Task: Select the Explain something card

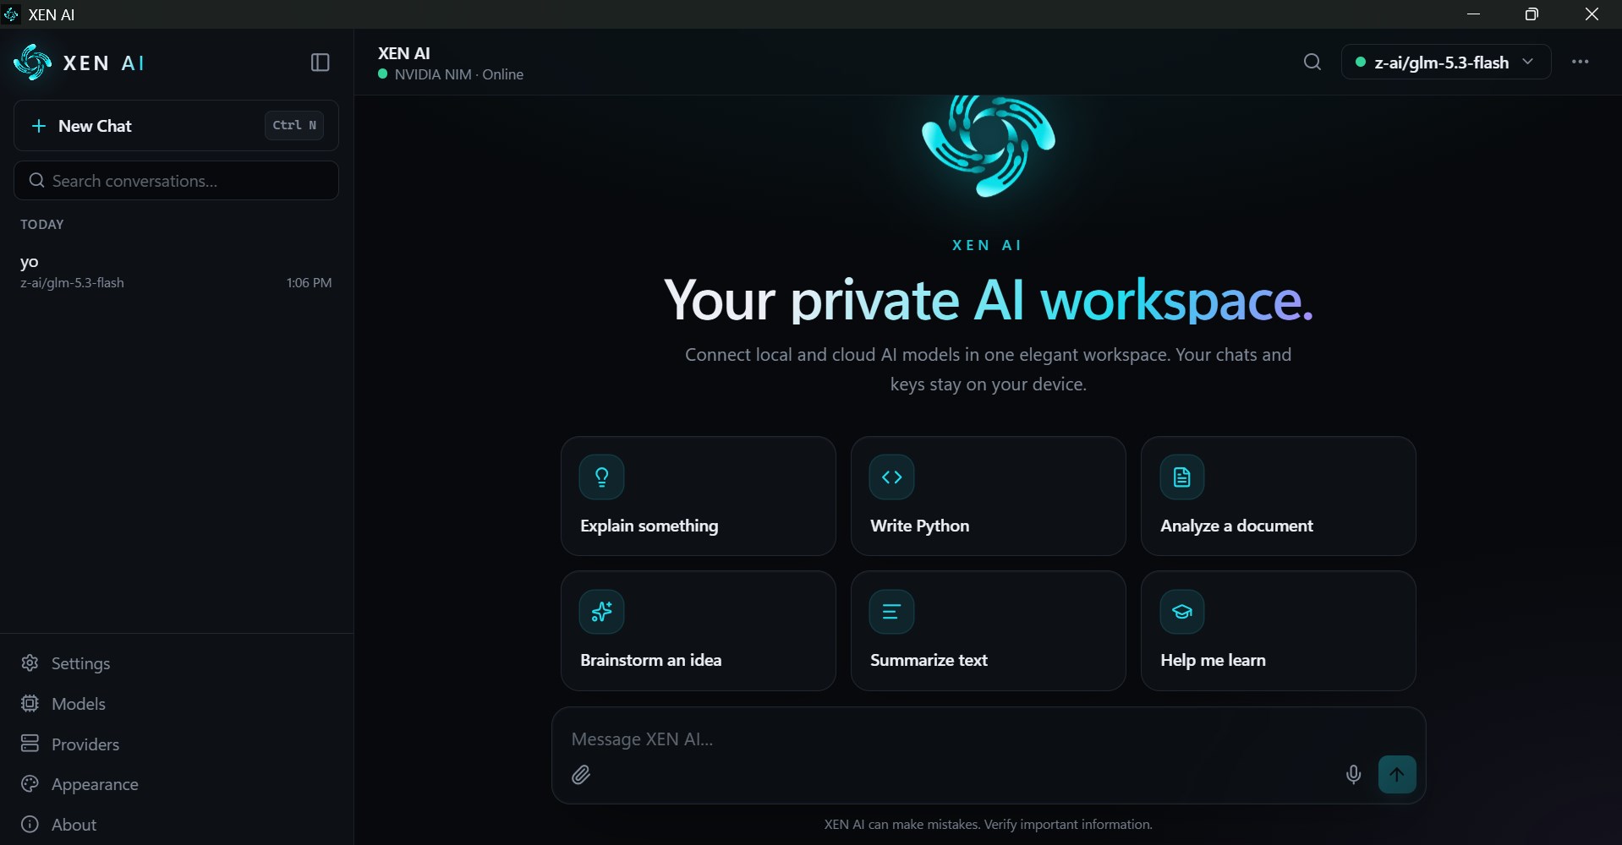Action: (699, 496)
